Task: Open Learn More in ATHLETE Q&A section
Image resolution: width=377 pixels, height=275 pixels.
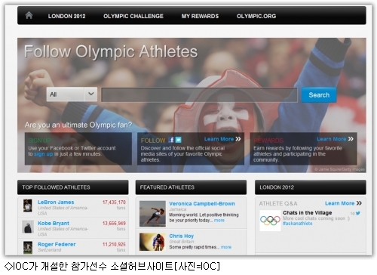Action: point(343,203)
